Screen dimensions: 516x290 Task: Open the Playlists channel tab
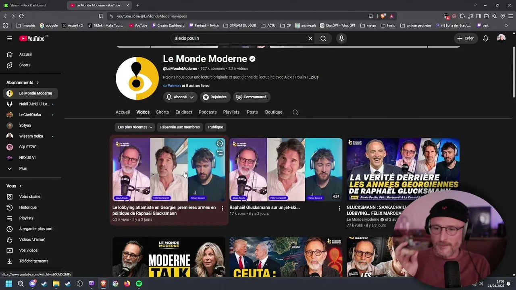pos(231,112)
